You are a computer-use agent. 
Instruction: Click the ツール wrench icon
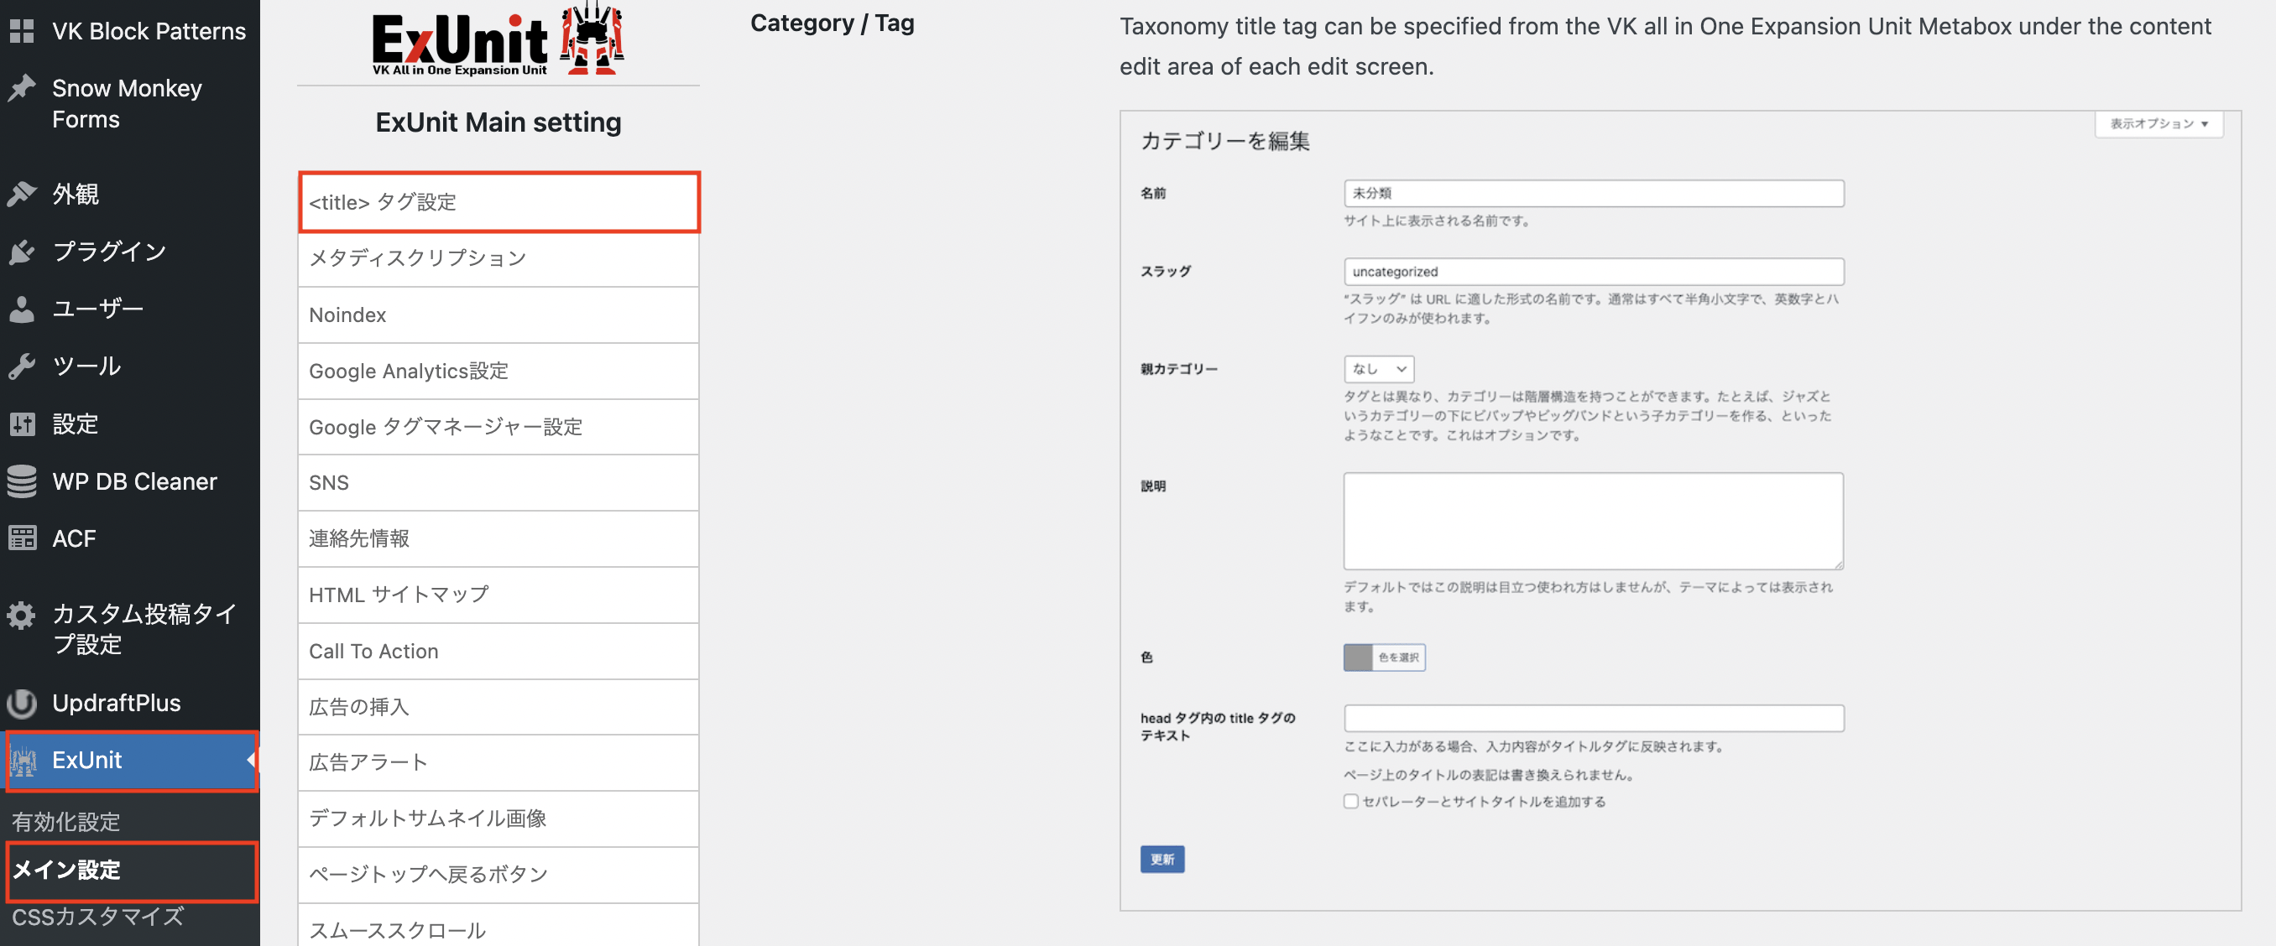coord(22,366)
